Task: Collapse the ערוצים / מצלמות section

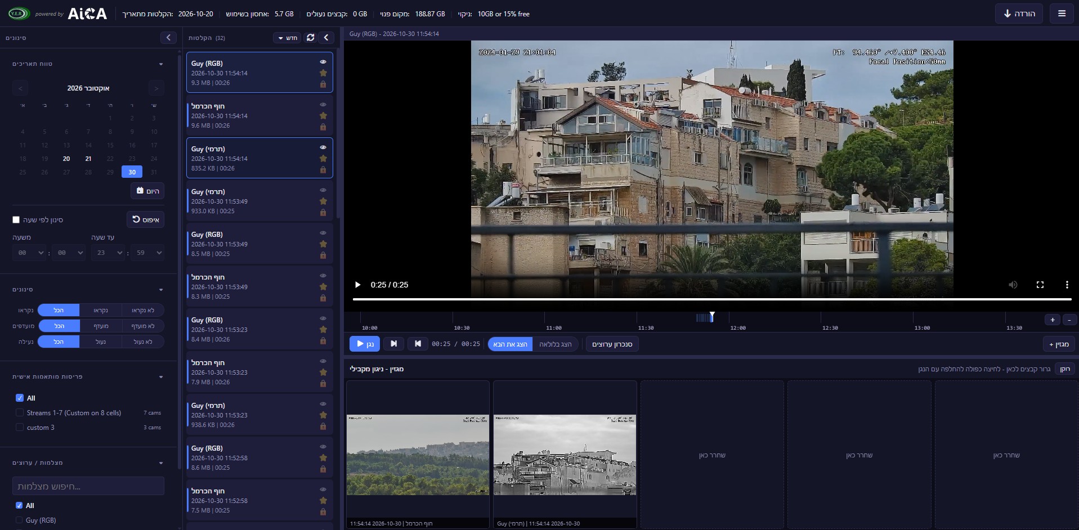Action: pos(161,463)
